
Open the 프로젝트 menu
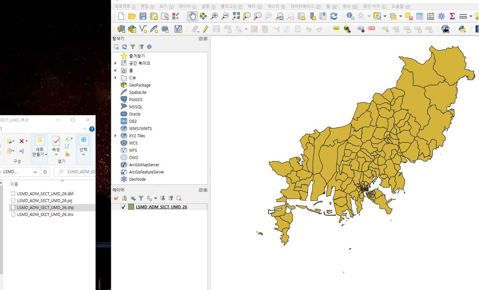(x=125, y=6)
